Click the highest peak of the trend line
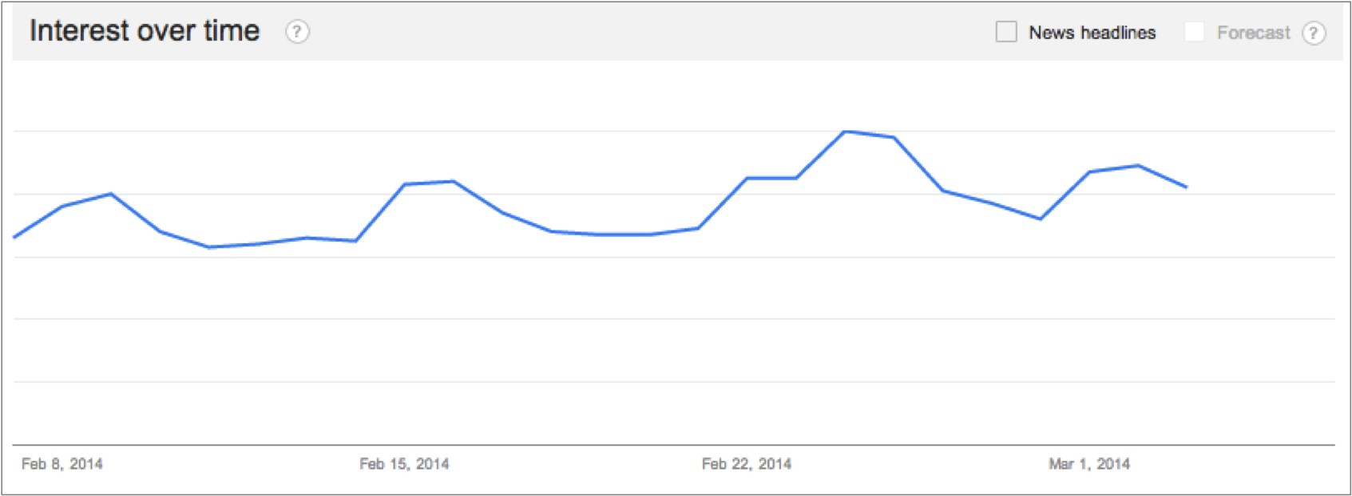 (845, 132)
